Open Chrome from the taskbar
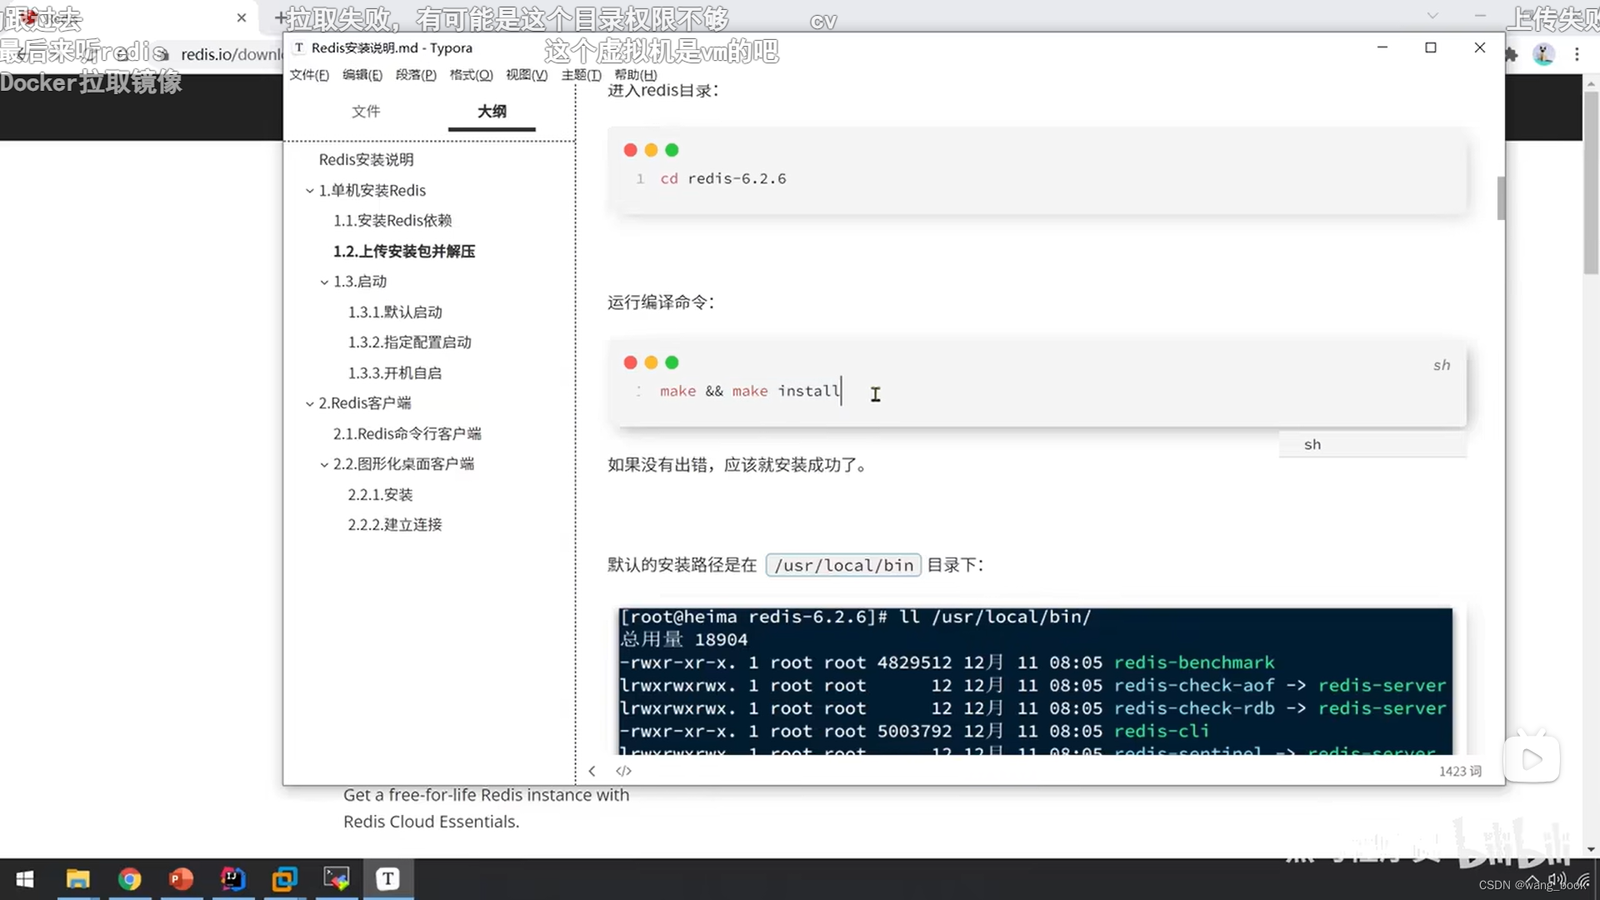This screenshot has height=900, width=1600. pyautogui.click(x=129, y=878)
